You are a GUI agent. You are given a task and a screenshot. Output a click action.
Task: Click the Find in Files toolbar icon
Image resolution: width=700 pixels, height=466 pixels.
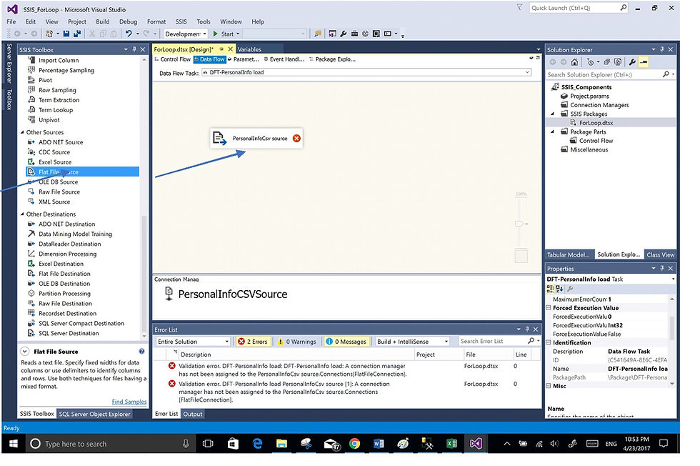(317, 34)
